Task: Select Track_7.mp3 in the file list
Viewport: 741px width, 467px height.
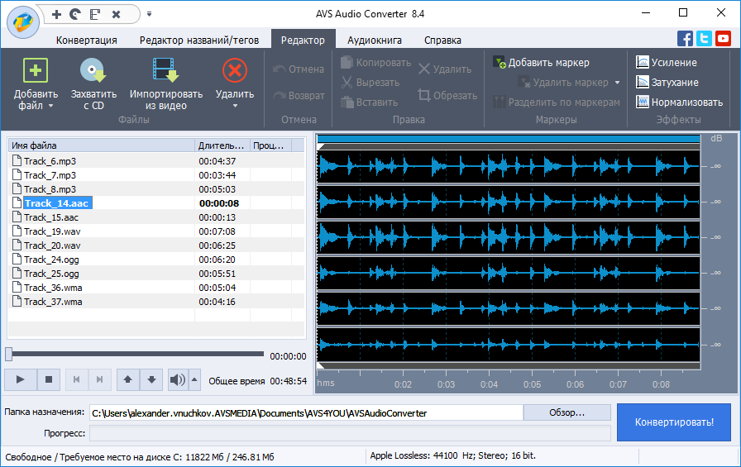Action: [156, 175]
